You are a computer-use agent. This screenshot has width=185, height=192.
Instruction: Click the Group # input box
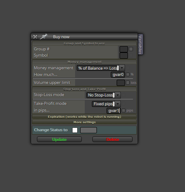click(124, 49)
